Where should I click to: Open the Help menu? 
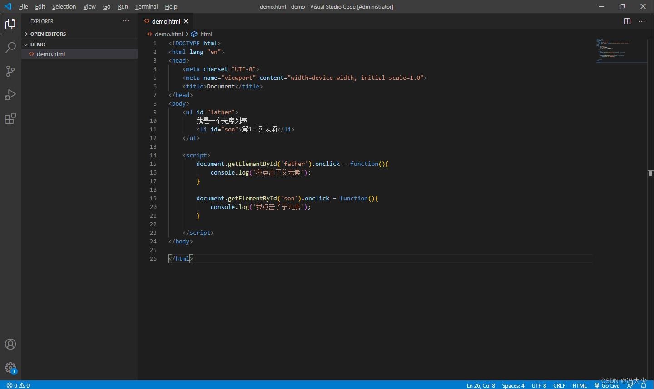171,6
